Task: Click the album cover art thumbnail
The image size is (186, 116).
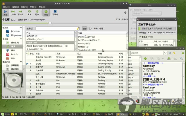Action: [x=13, y=83]
